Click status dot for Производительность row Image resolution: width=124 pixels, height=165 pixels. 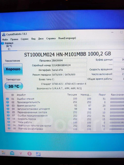(7, 102)
